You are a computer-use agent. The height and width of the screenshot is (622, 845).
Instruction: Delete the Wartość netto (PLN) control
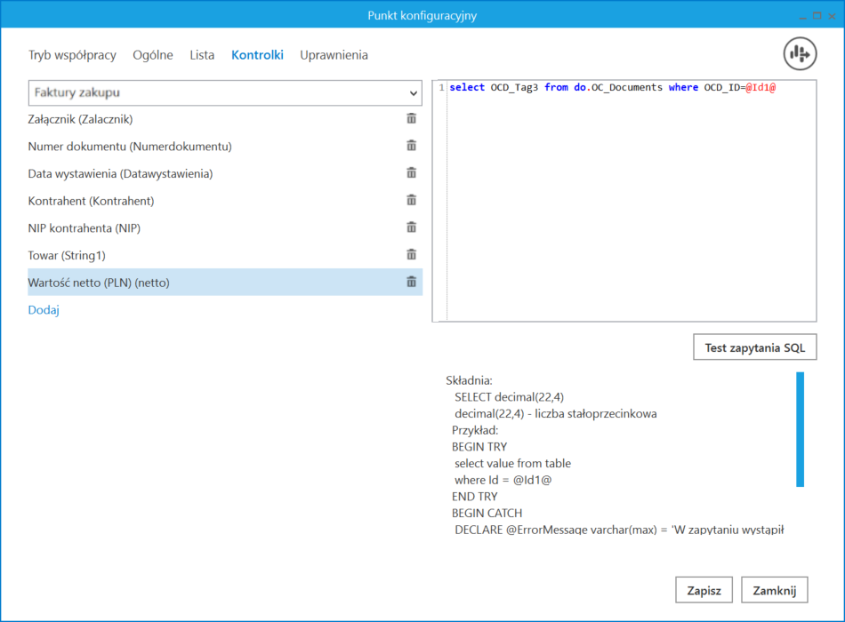(x=411, y=282)
